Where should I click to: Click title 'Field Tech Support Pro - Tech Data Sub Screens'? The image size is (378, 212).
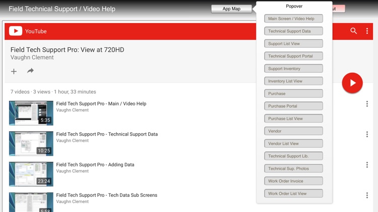pos(106,195)
